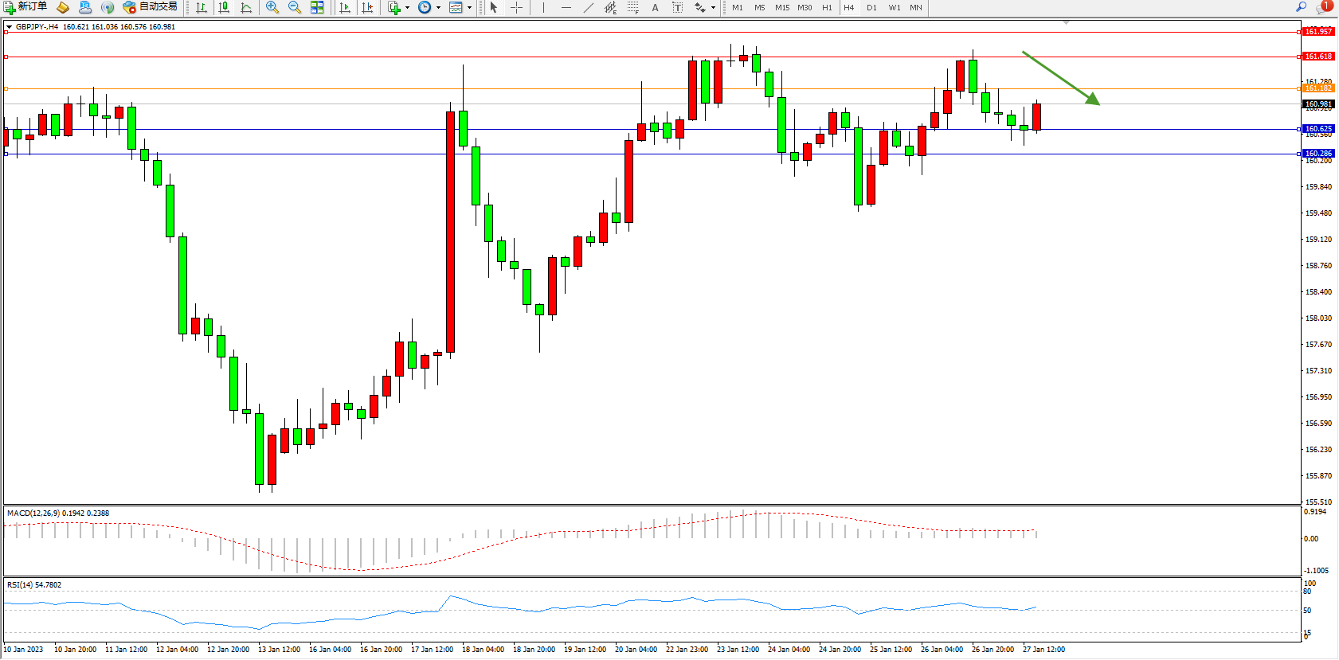Click the 161.957 red price level label
The image size is (1339, 660).
pos(1317,32)
